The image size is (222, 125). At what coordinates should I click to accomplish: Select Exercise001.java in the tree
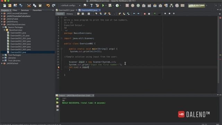pos(18,33)
